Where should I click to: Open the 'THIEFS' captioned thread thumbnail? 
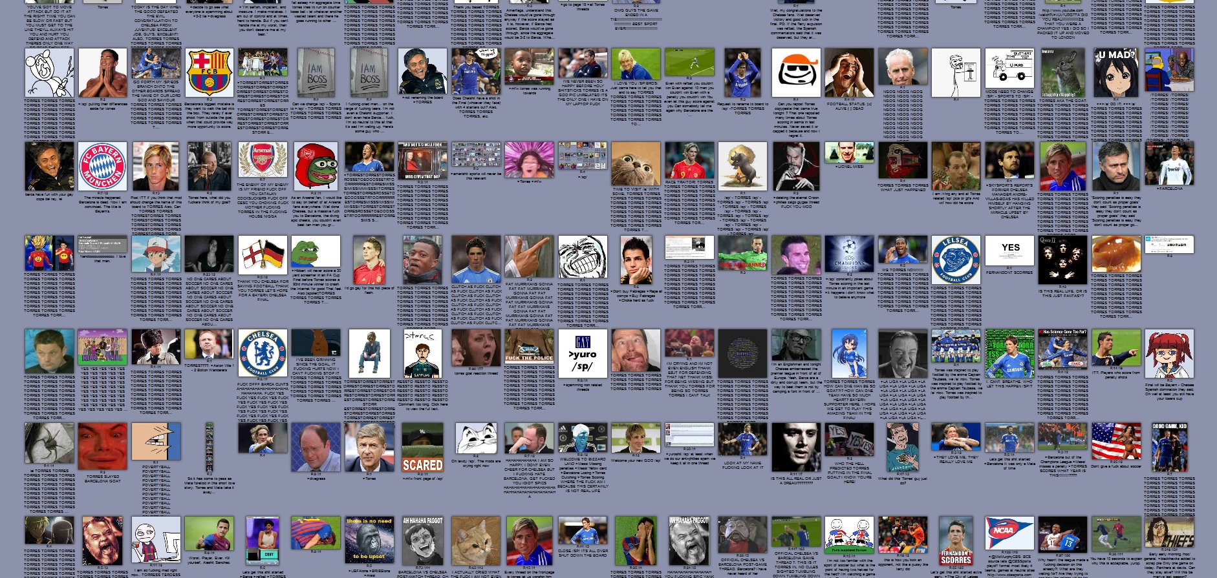pos(1169,532)
